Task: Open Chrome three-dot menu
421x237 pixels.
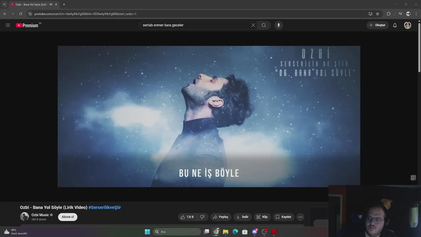Action: click(416, 14)
